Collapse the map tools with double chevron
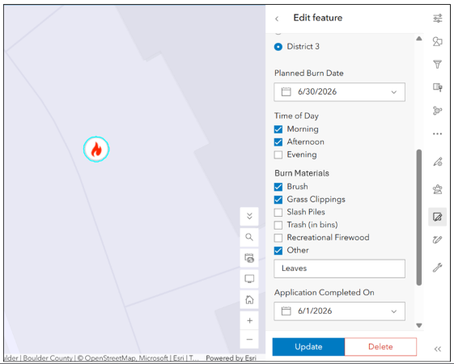The width and height of the screenshot is (454, 364). tap(249, 216)
